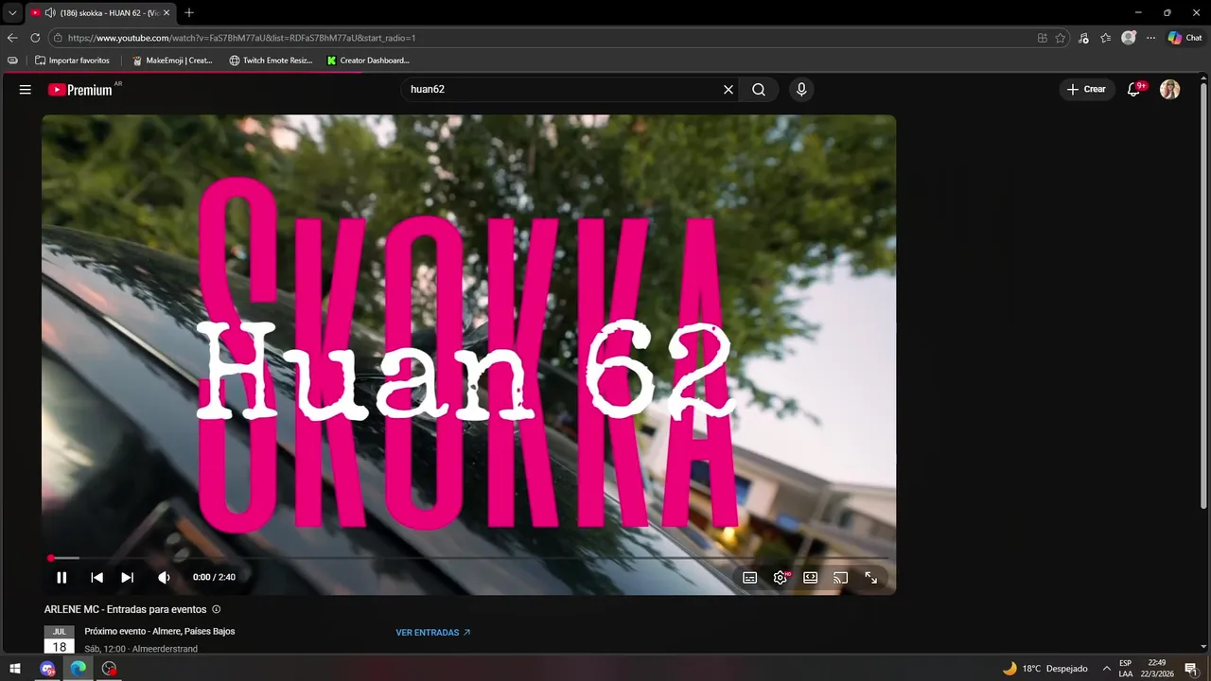Screen dimensions: 1211x681
Task: Open Microsoft Edge from taskbar
Action: (79, 669)
